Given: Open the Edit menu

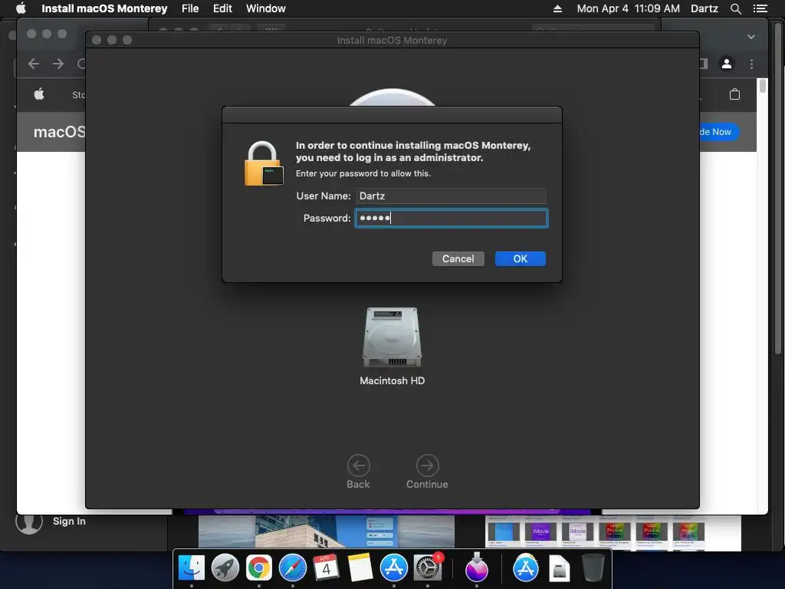Looking at the screenshot, I should (x=222, y=8).
